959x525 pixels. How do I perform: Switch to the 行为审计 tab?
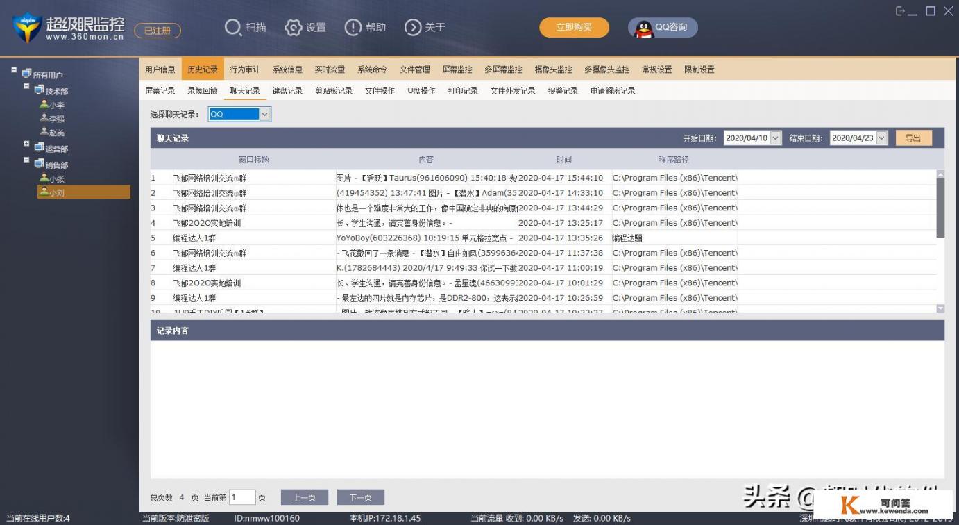click(245, 69)
